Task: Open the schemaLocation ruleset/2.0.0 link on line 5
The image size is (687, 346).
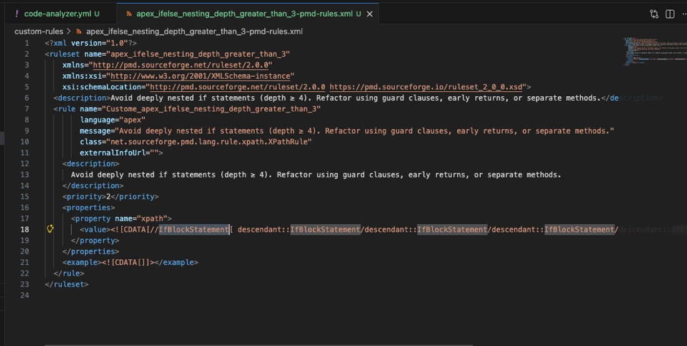Action: coord(237,87)
